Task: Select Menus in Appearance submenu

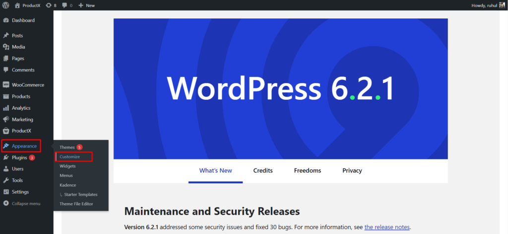Action: pyautogui.click(x=66, y=175)
